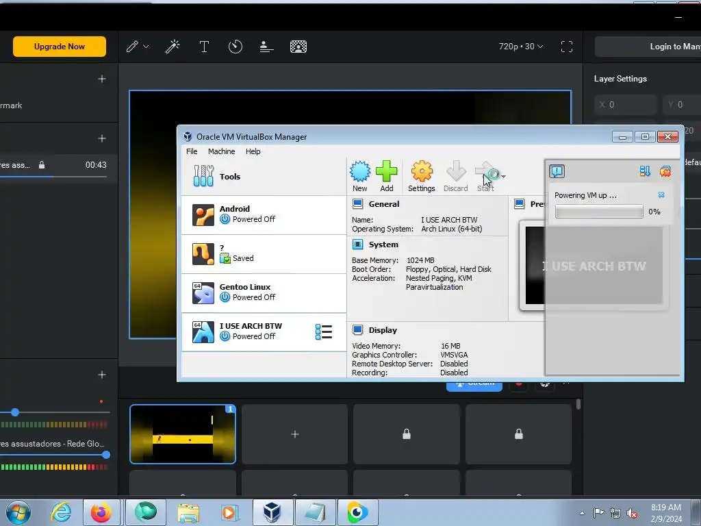Adjust the Rede Glo... audio volume slider

coord(106,455)
